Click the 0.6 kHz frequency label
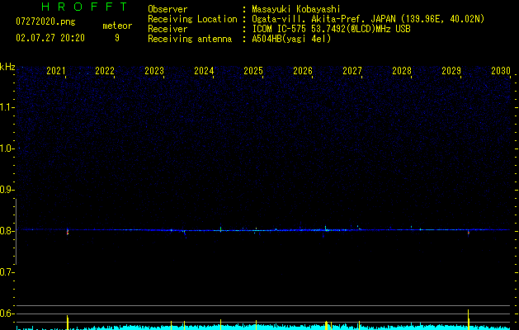Screen dimensions: 519x330 (7, 313)
